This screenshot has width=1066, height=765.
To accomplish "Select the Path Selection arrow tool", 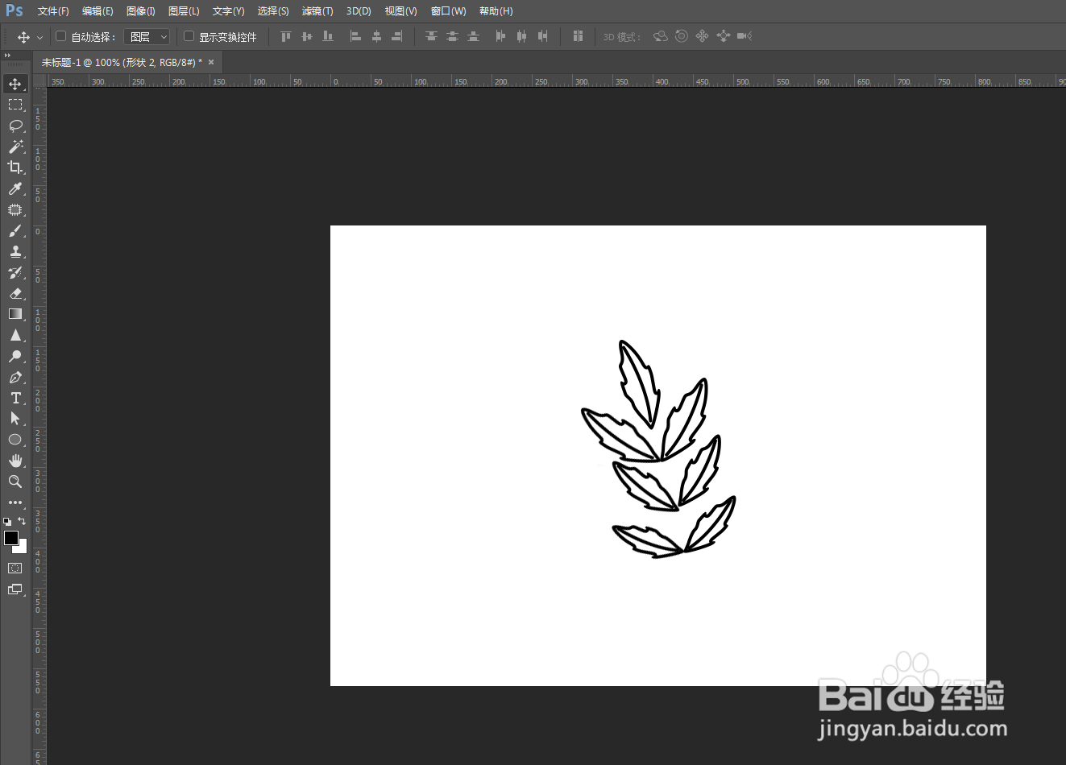I will point(15,419).
